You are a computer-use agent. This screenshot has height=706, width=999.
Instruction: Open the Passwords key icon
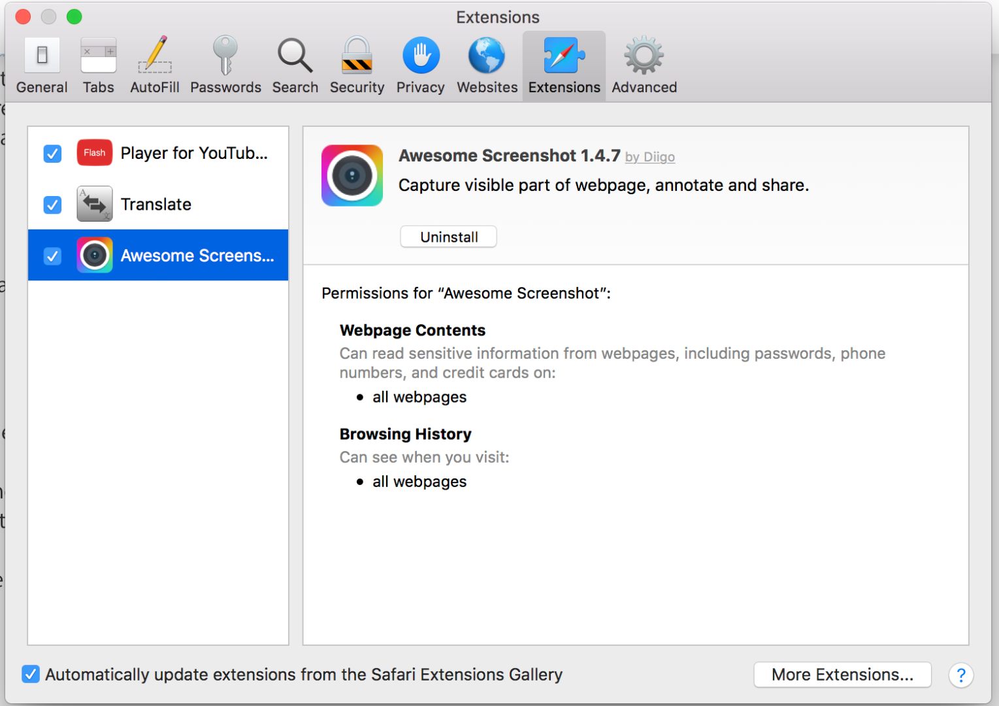225,55
